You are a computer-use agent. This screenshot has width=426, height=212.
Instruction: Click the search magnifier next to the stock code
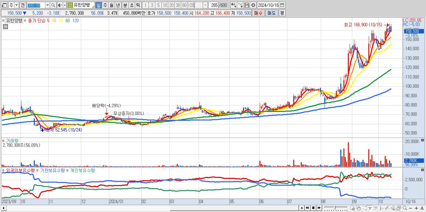click(53, 5)
